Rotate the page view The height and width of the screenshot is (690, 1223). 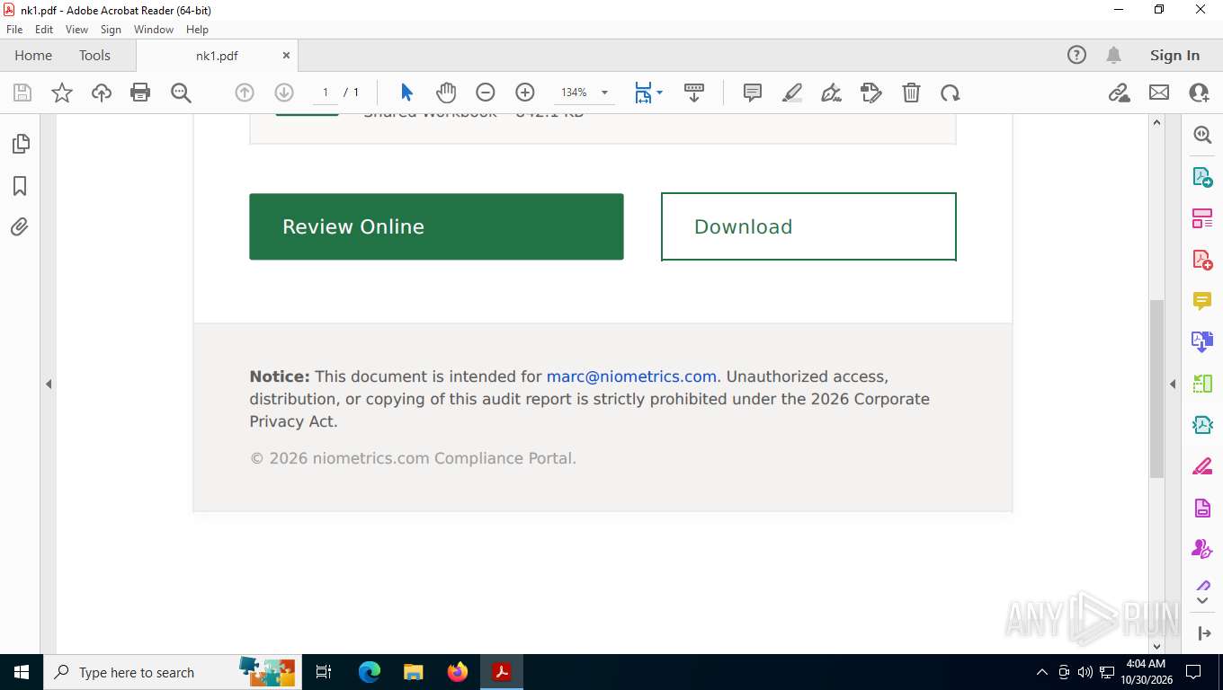click(951, 93)
